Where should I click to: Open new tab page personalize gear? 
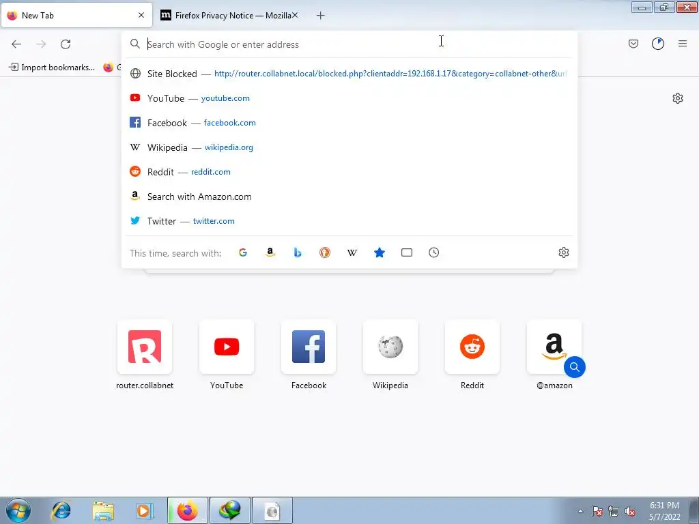tap(678, 98)
